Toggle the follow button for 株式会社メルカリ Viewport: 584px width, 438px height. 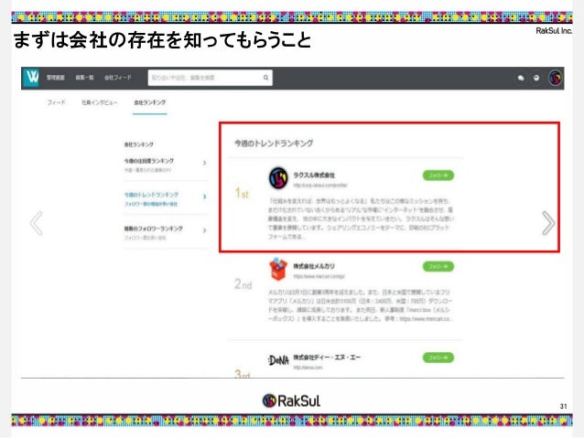coord(438,266)
